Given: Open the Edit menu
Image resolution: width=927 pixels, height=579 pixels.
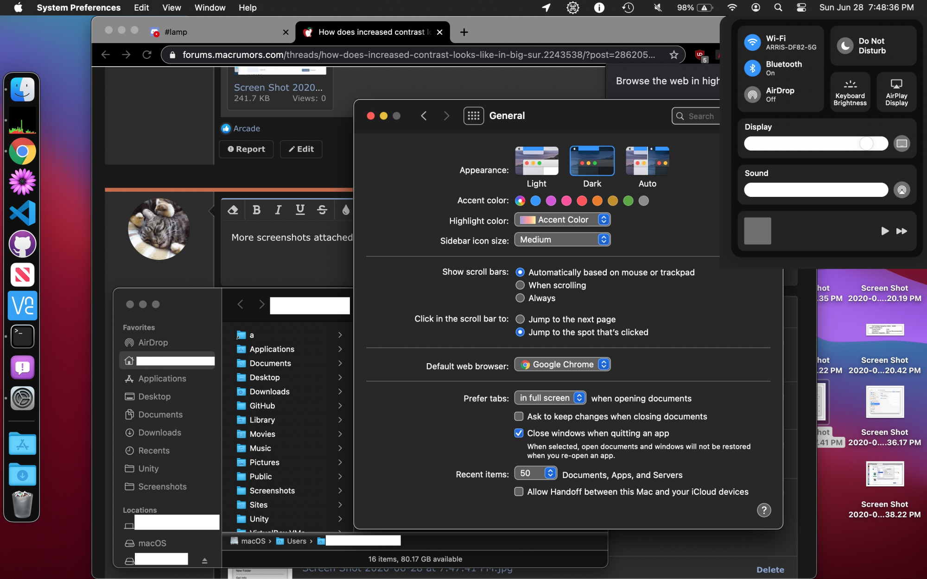Looking at the screenshot, I should click(x=141, y=7).
